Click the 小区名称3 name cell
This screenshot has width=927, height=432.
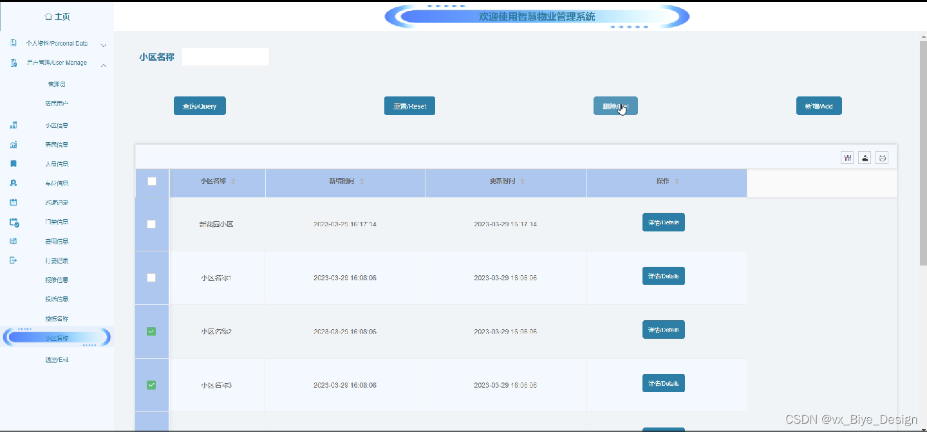point(216,385)
